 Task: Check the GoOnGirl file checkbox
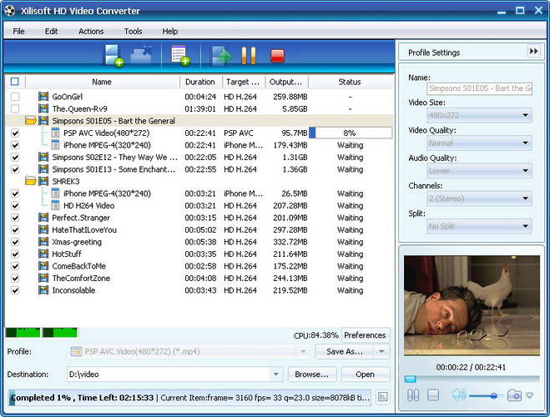tap(15, 97)
